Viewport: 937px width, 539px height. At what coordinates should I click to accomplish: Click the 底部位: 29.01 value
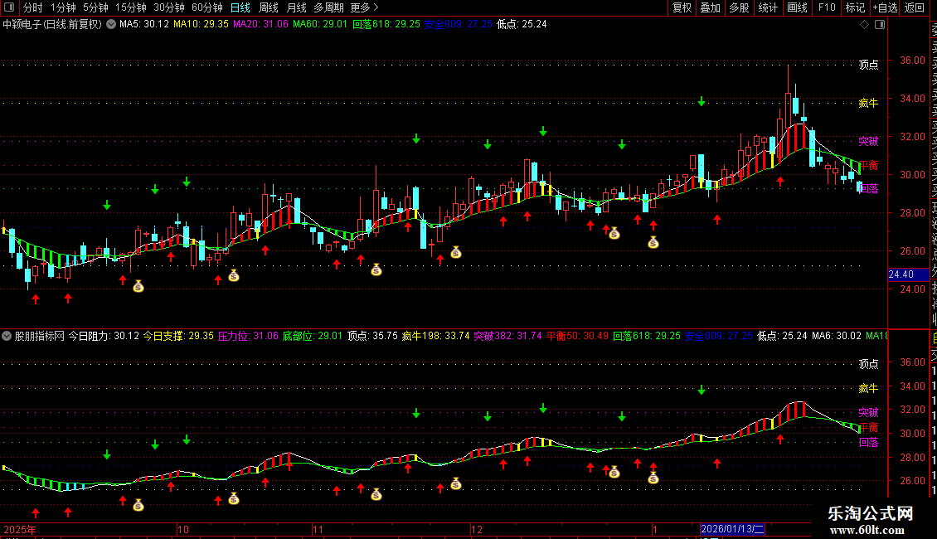click(313, 336)
